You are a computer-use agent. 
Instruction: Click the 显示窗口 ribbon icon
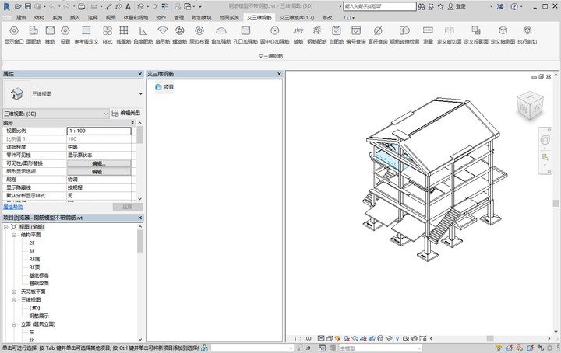click(x=14, y=30)
